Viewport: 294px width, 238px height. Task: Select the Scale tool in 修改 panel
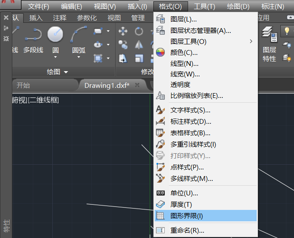pyautogui.click(x=139, y=58)
